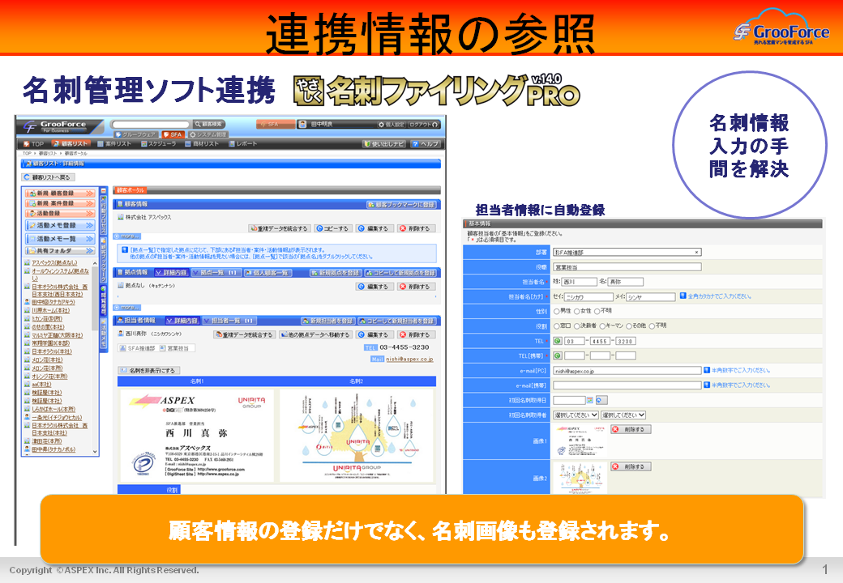The height and width of the screenshot is (583, 843).
Task: Open the レポート menu
Action: click(243, 144)
